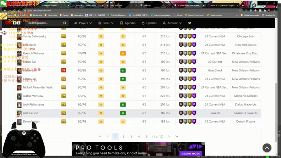Click the scroll-to-top arrow button
This screenshot has width=281, height=158.
click(x=267, y=148)
